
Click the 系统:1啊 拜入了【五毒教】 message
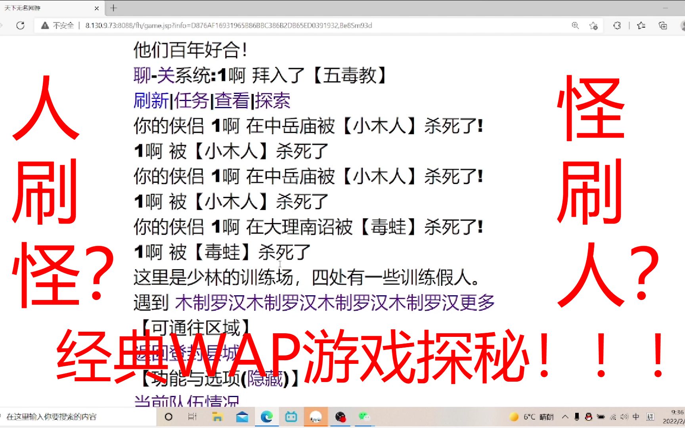[282, 75]
